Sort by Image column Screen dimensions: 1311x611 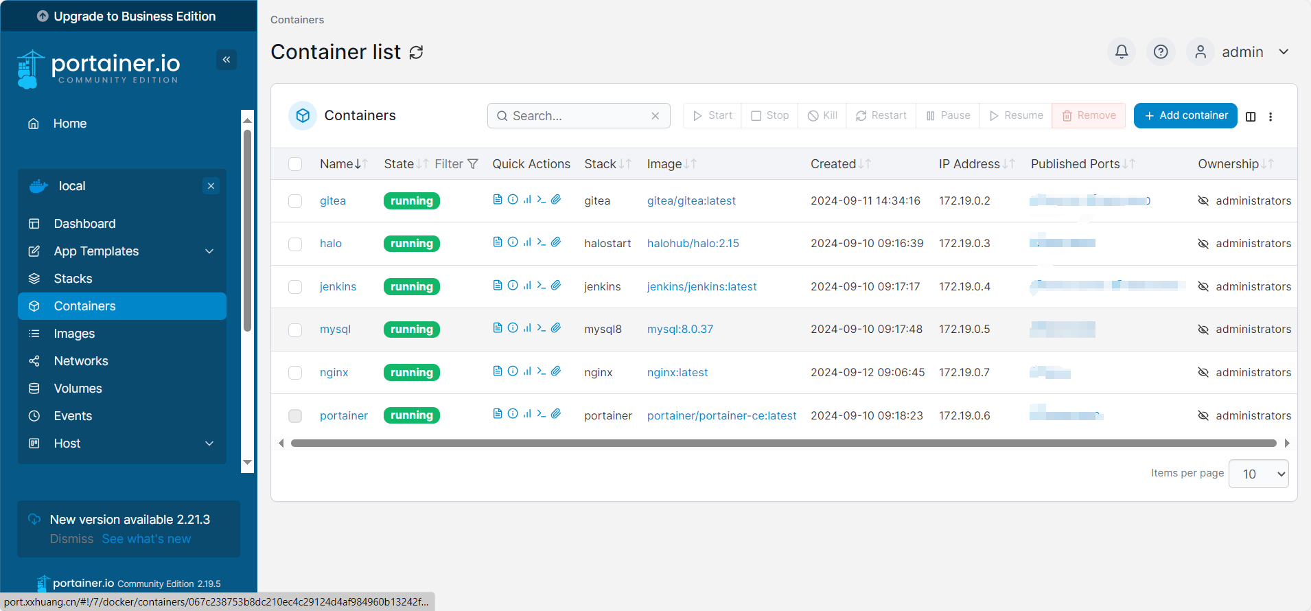(x=671, y=164)
